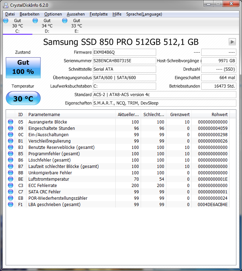Go to next disk with arrow button
This screenshot has width=242, height=271.
[x=232, y=42]
